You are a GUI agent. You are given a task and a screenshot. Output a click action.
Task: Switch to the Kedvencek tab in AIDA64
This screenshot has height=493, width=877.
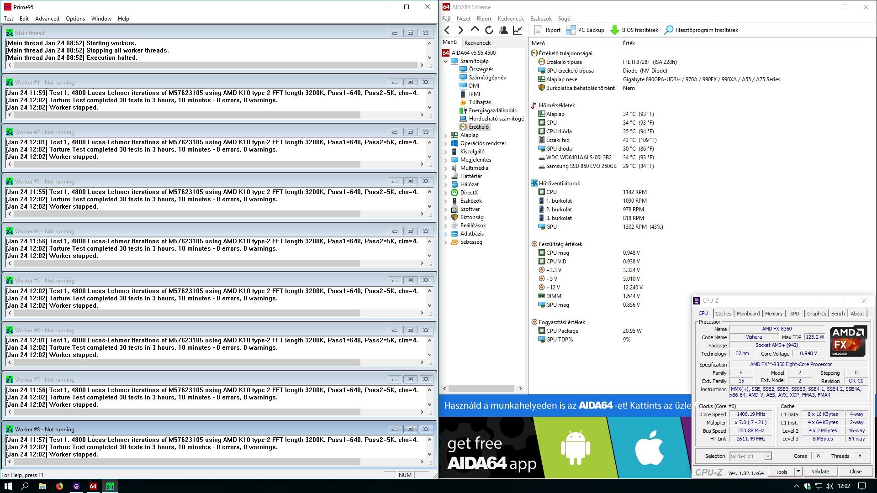[477, 42]
